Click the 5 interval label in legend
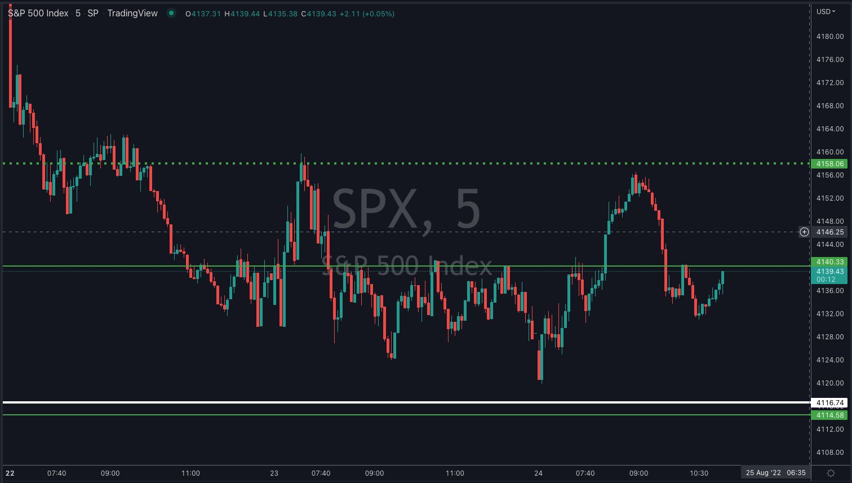Screen dimensions: 852x483 pos(78,13)
